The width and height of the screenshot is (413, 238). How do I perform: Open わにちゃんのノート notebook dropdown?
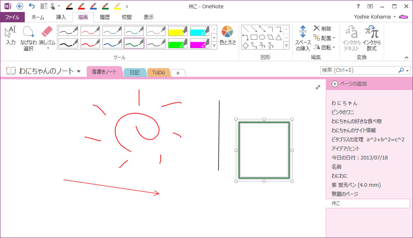click(78, 71)
